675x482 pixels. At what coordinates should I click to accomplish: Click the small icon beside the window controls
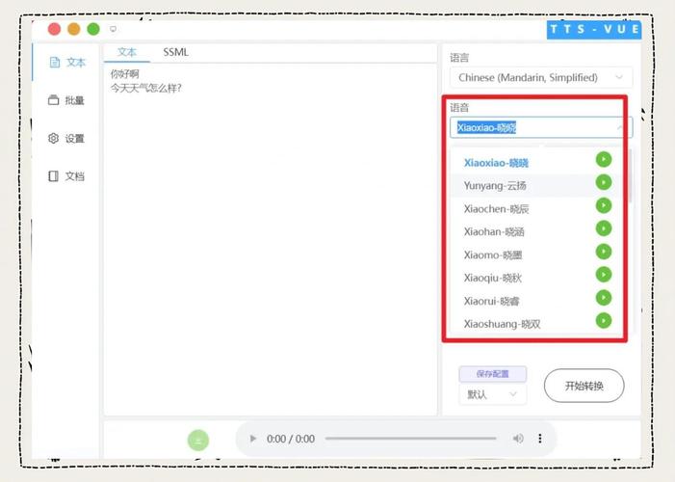click(113, 29)
